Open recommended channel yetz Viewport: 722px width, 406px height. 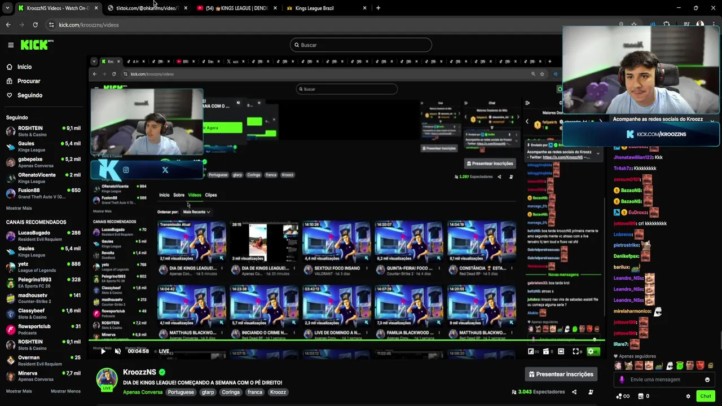click(x=43, y=267)
